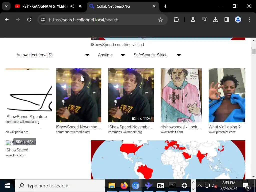Screen dimensions: 256x192
Task: Click the Type here to search box
Action: (60, 186)
